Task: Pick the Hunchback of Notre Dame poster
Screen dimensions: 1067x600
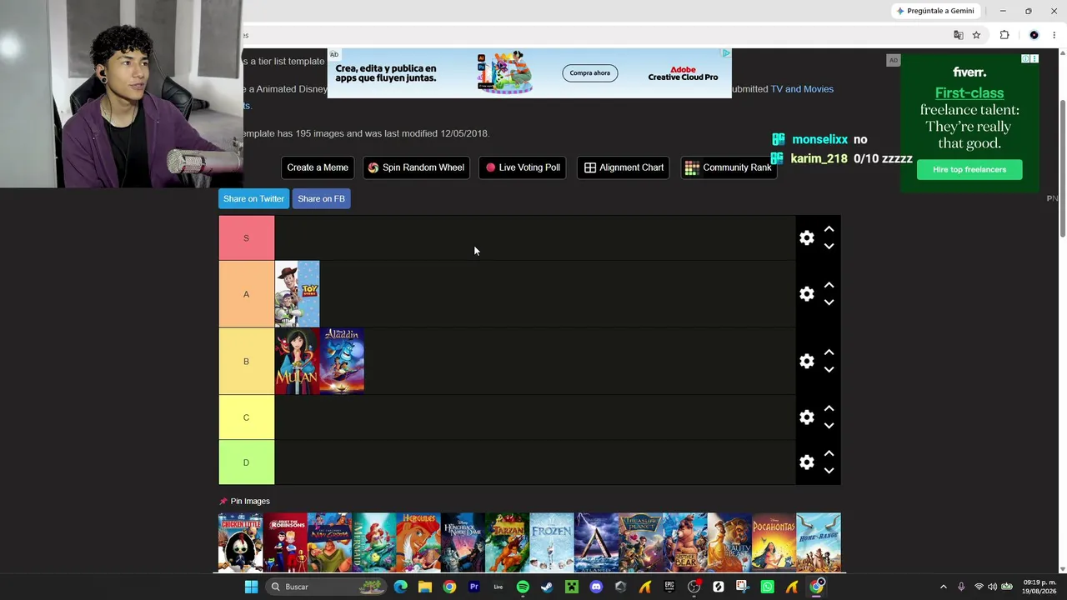Action: click(463, 542)
